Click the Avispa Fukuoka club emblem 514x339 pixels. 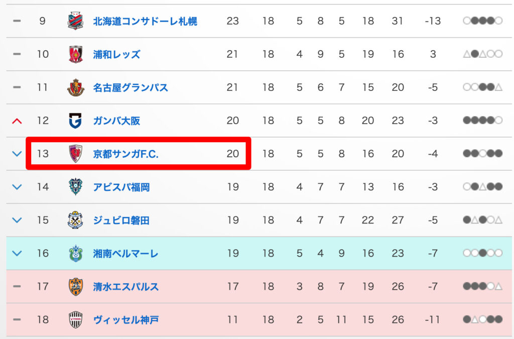[75, 187]
